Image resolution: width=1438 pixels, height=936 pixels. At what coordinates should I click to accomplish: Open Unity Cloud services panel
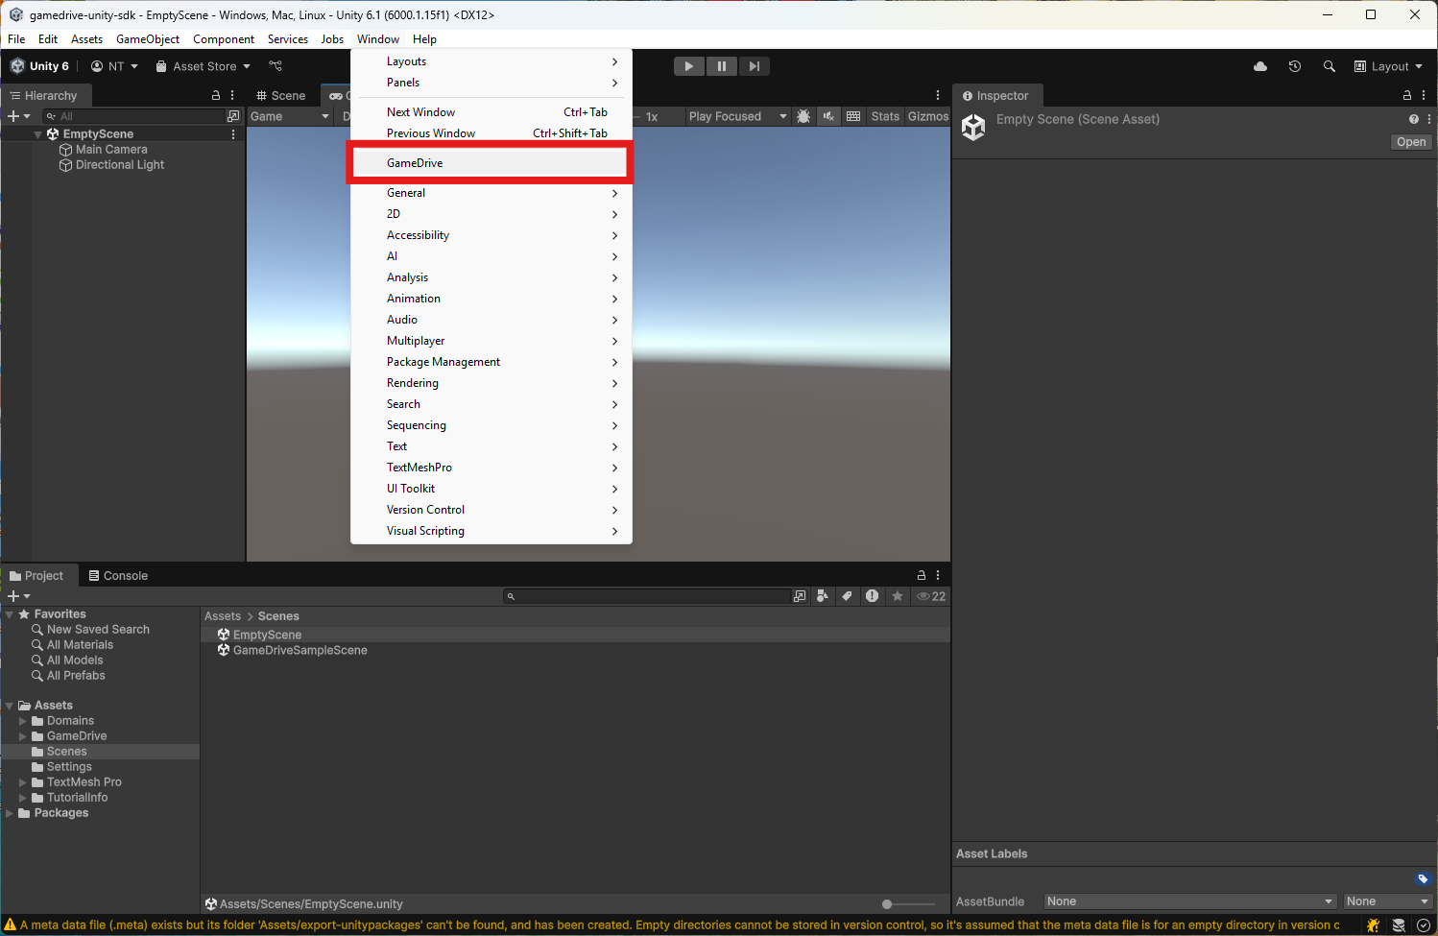point(1259,65)
